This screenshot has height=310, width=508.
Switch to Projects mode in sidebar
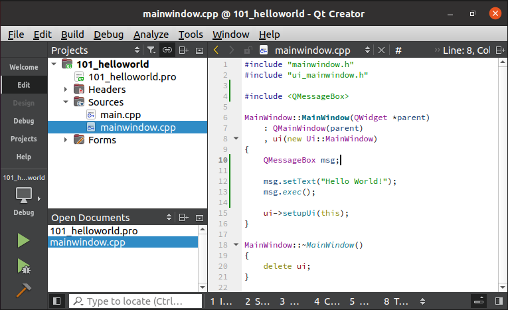pos(24,139)
